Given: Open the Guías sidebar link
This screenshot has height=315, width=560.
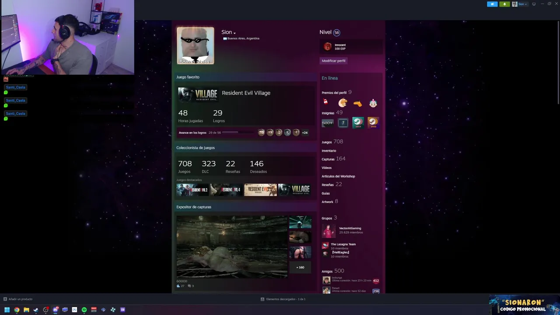Looking at the screenshot, I should (x=326, y=193).
